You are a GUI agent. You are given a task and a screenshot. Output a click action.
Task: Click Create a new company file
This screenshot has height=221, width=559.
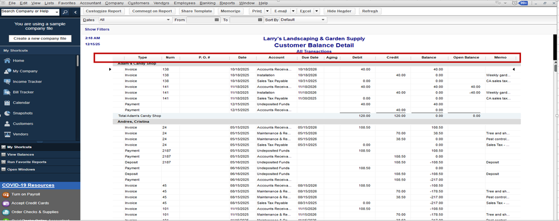coord(40,39)
